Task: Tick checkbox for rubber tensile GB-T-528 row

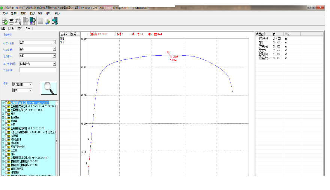Action: pyautogui.click(x=6, y=162)
